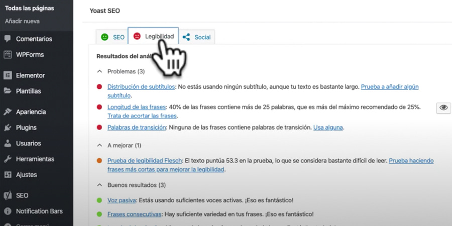Click the Notification Bars info icon
Viewport: 452px width, 226px height.
(8, 211)
